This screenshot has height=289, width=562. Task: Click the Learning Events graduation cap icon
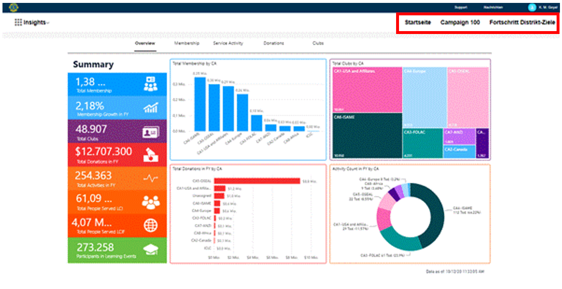[x=150, y=250]
